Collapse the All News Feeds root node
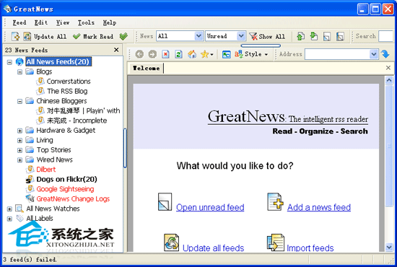Screen dimensions: 397x267 (x=9, y=62)
